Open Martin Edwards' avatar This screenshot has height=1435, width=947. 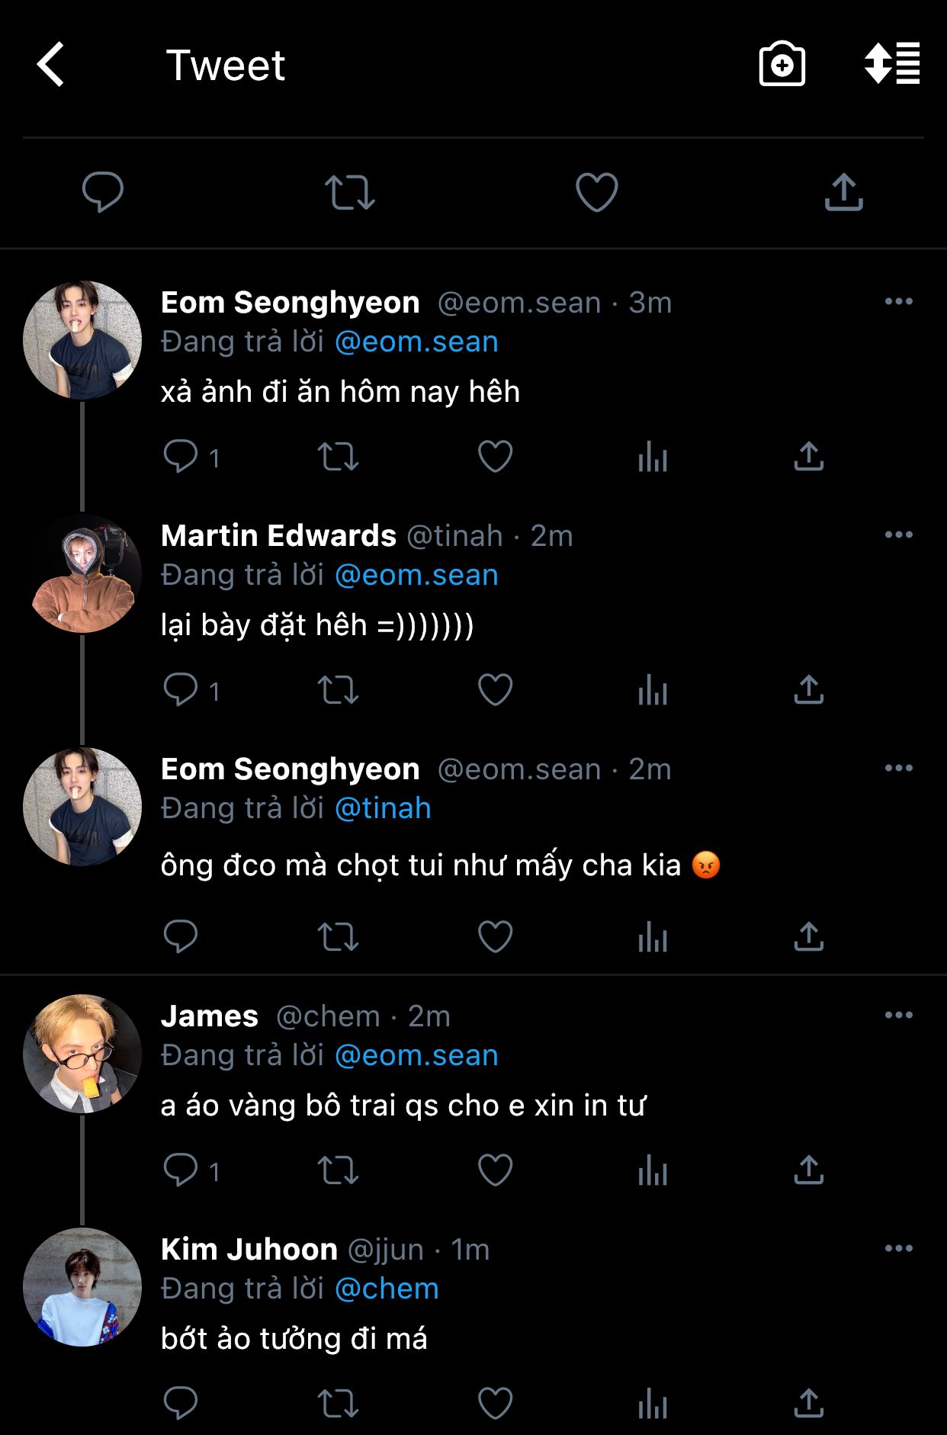tap(82, 573)
